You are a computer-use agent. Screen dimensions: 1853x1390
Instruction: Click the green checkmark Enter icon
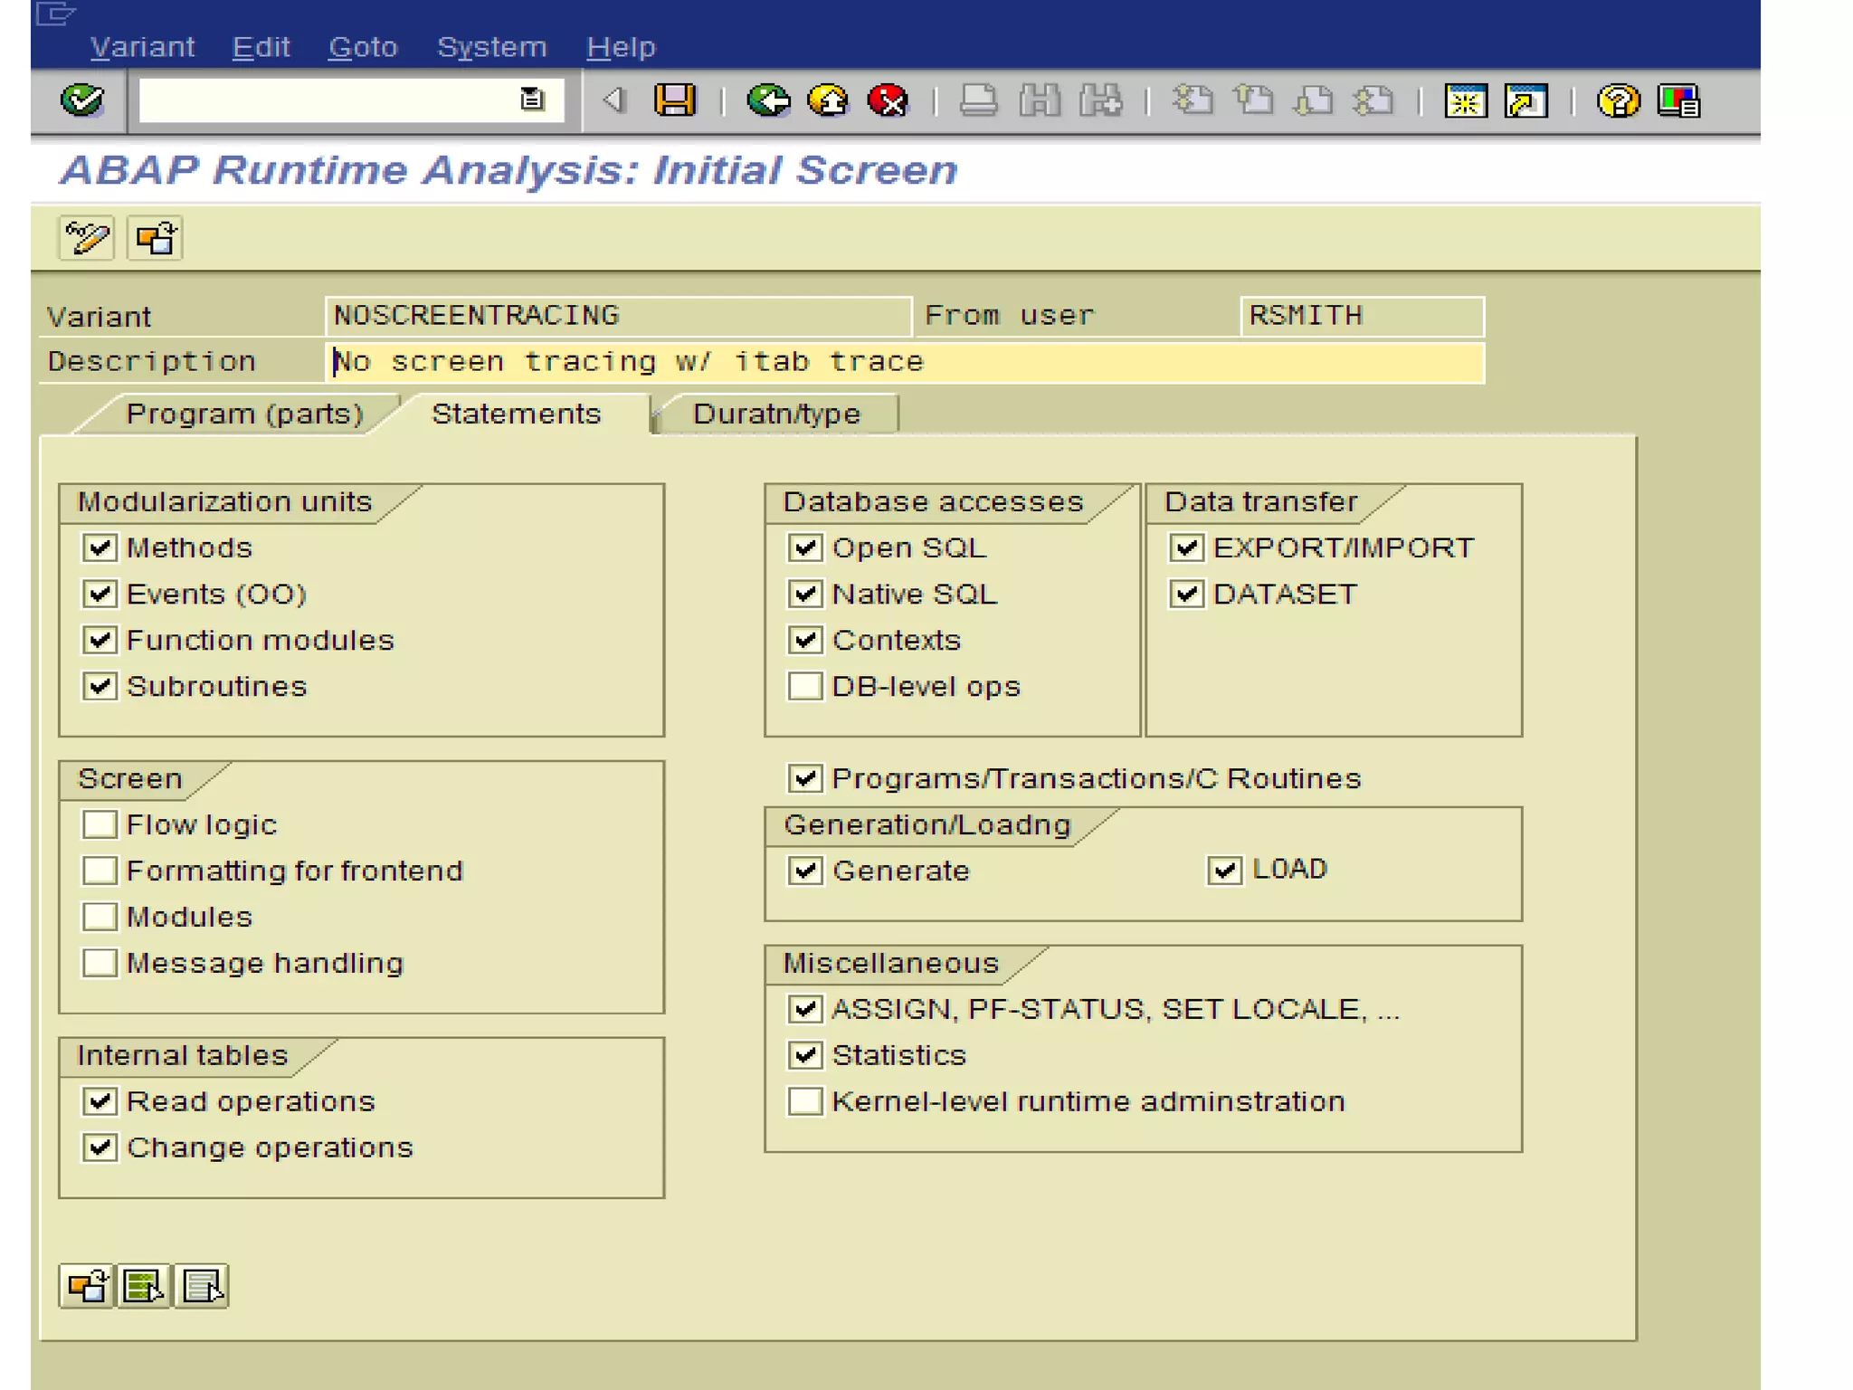pos(81,100)
